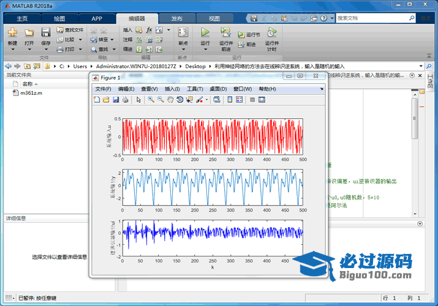Click the Insert Legend icon

[240, 100]
